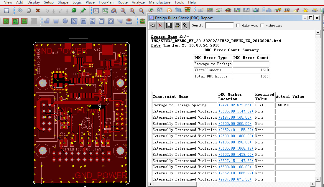Click the report Search text field
Screen dimensions: 324x187
point(219,26)
